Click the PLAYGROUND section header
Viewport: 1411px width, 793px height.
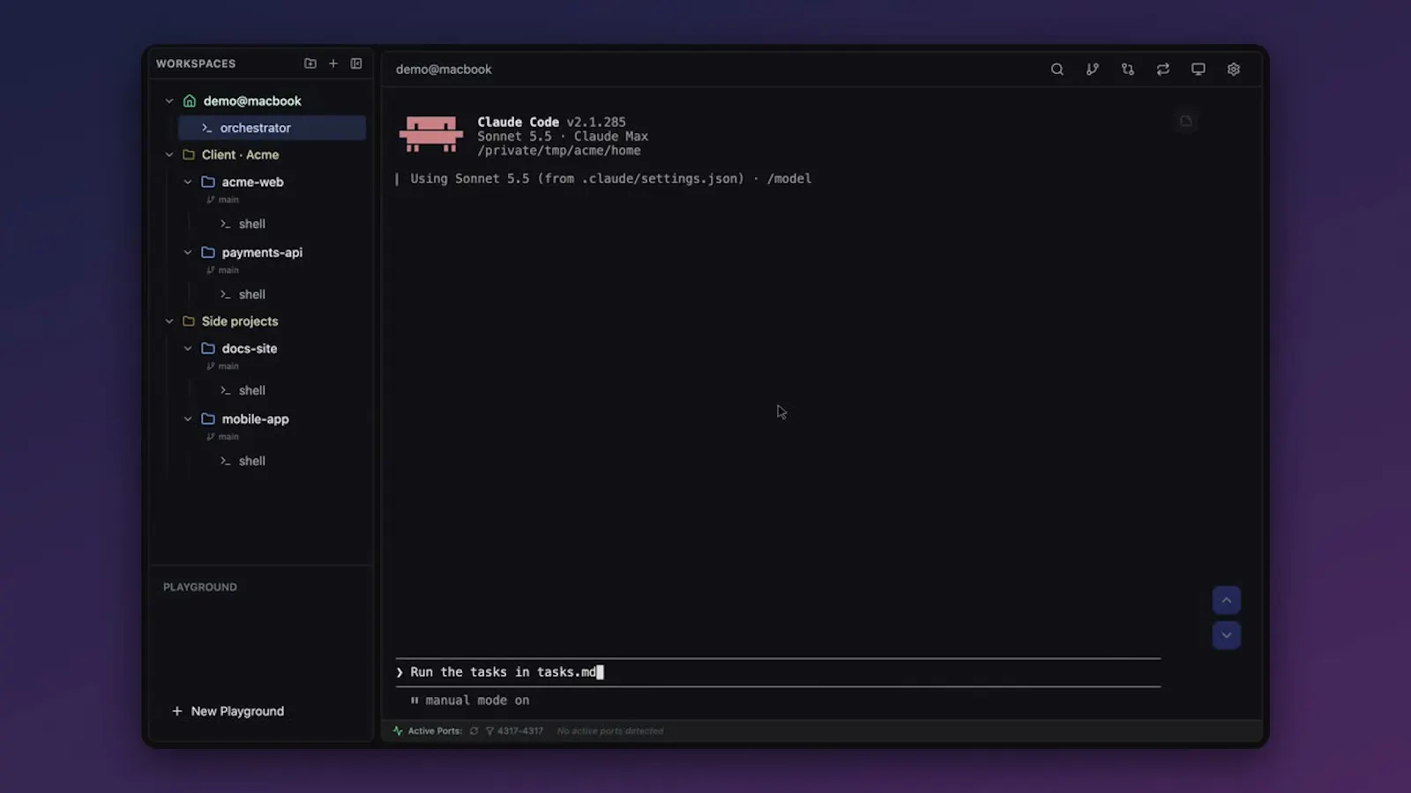pos(200,587)
